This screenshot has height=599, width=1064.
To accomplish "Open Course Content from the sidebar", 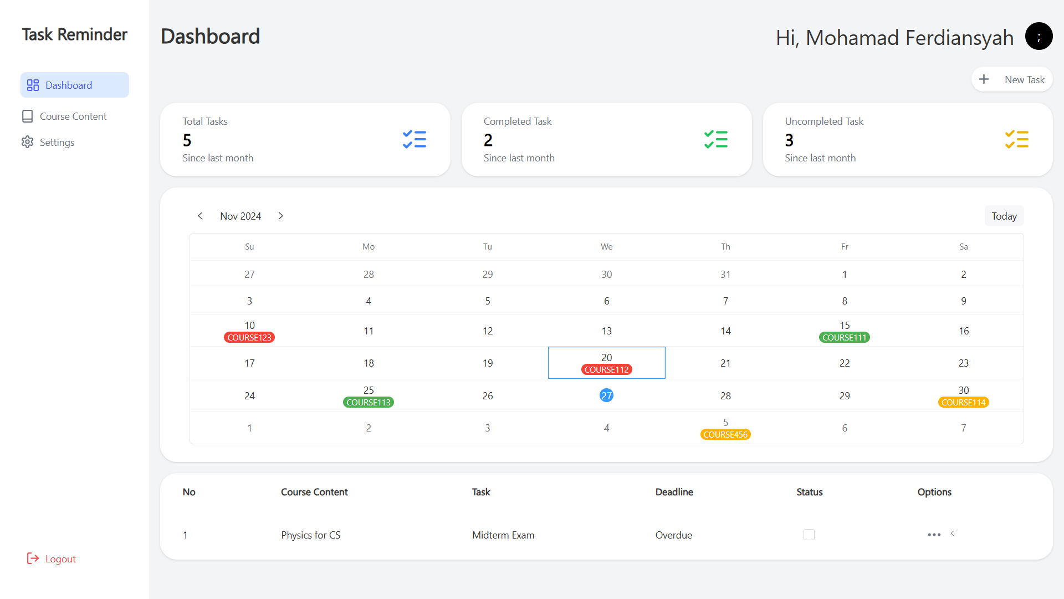I will (x=73, y=116).
